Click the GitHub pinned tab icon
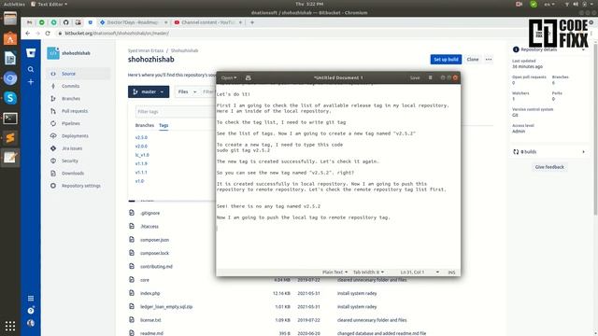The image size is (598, 336). [66, 22]
